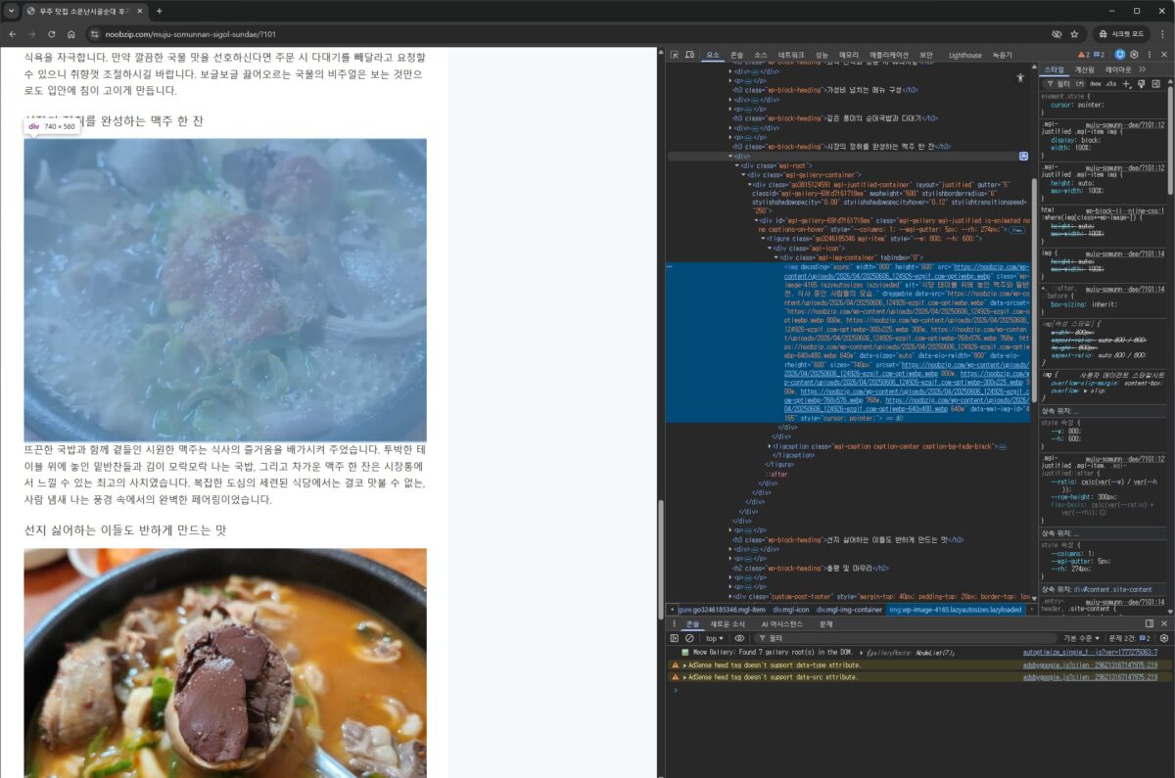Click the blue AI assistance icon

point(1120,55)
